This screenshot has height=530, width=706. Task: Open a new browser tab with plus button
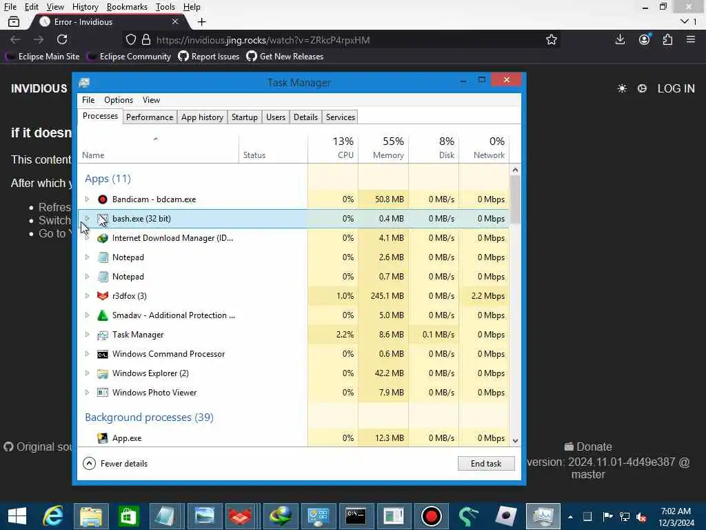(x=202, y=21)
